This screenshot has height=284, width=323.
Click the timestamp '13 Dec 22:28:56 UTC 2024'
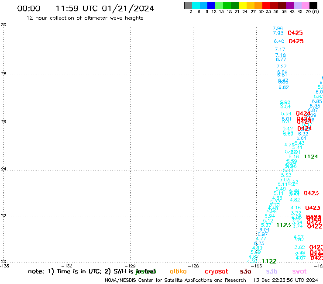tap(285, 280)
